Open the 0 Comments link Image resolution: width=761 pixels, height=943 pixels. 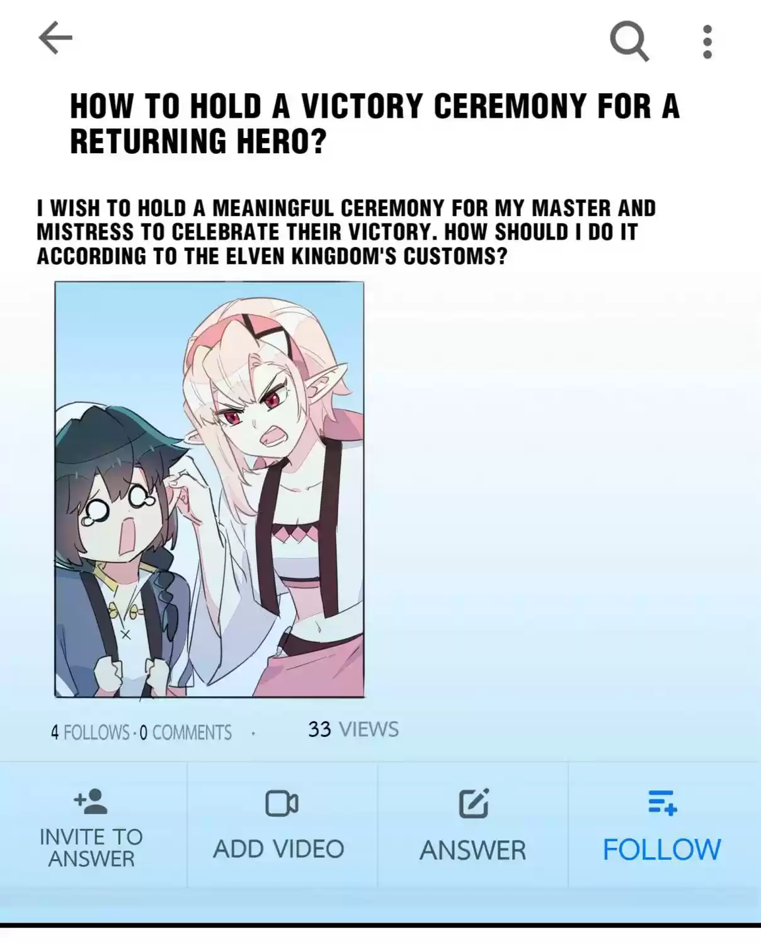pyautogui.click(x=185, y=733)
